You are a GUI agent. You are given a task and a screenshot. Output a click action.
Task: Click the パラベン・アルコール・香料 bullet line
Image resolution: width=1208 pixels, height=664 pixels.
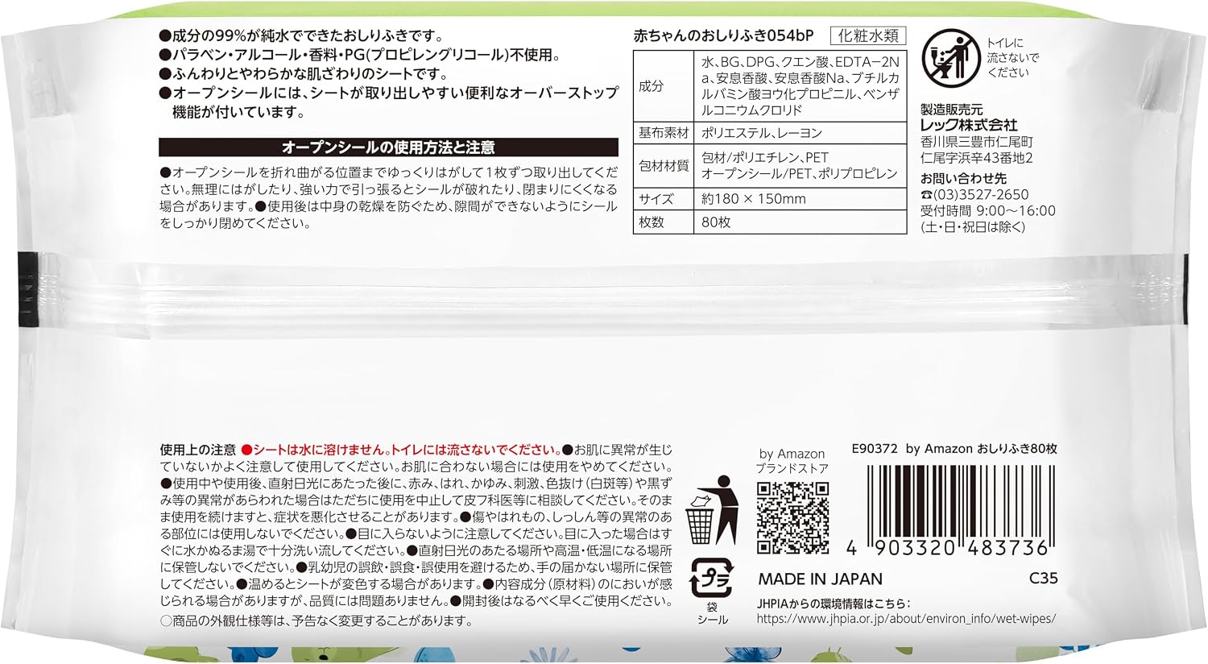point(360,55)
